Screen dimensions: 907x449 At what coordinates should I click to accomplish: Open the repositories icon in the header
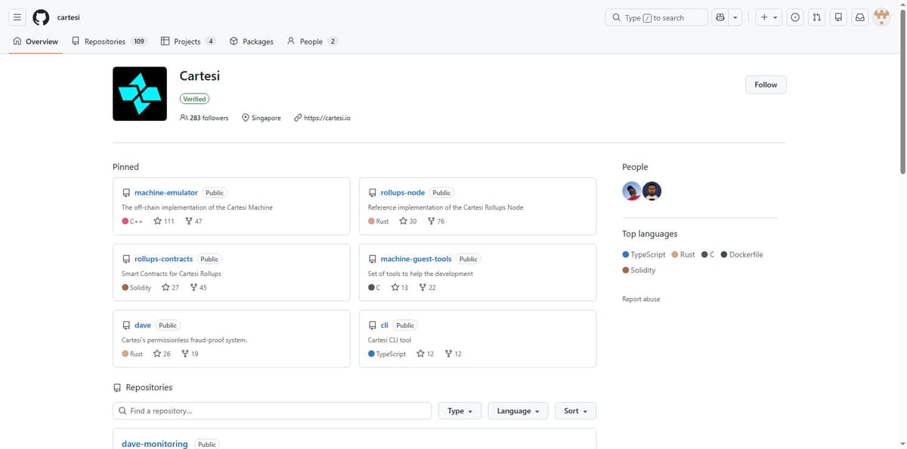[838, 17]
